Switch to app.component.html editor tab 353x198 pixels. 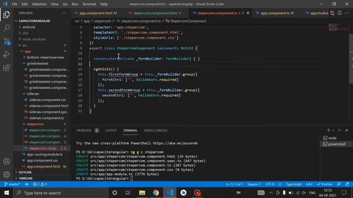coord(98,13)
